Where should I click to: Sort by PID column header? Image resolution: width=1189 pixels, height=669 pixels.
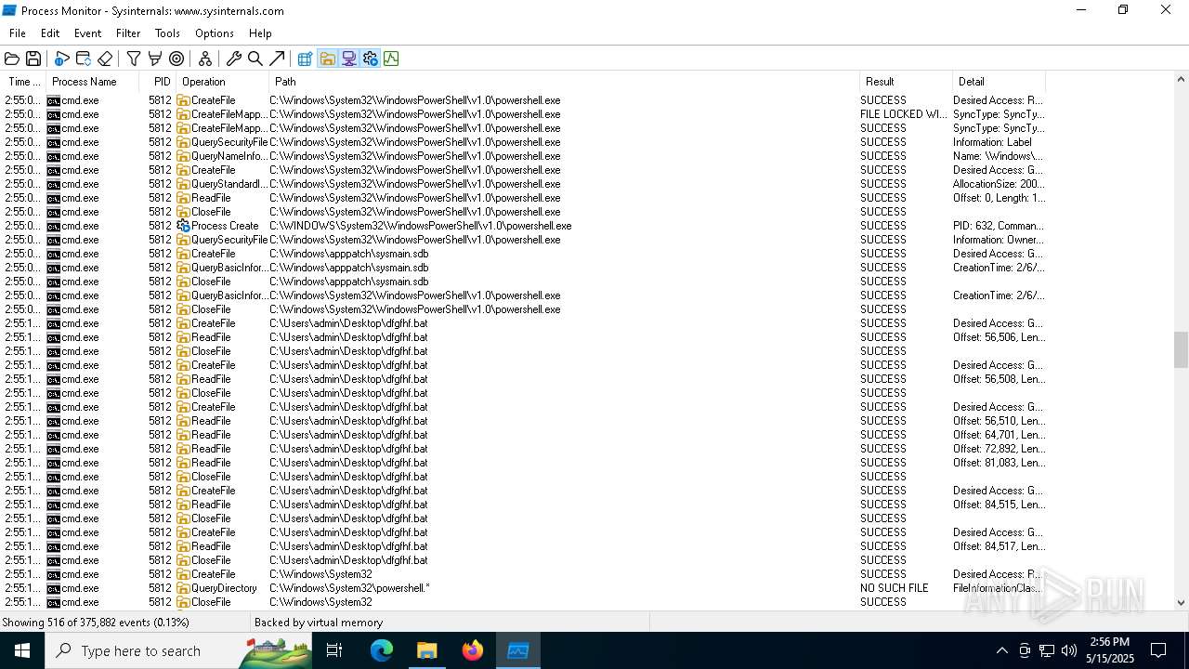click(x=160, y=82)
